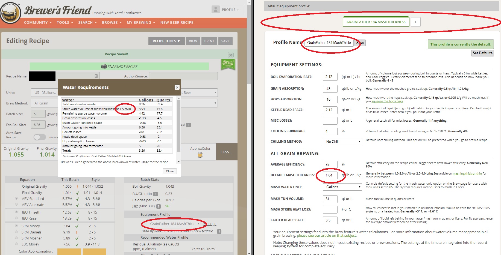
Task: Select the ABV Alternate radio button
Action: 16,204
